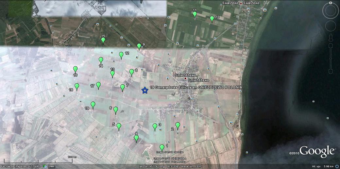This screenshot has height=169, width=340.
Task: Open green placemark number 18
Action: pos(77,87)
